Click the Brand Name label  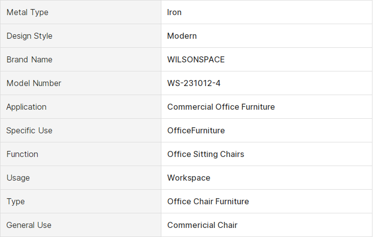click(x=29, y=59)
